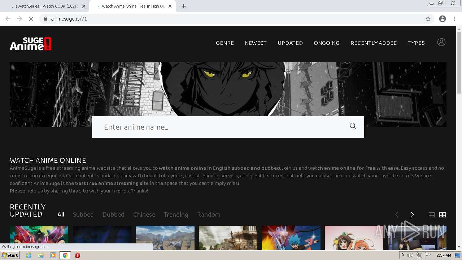Open the ONGOING page
Image resolution: width=462 pixels, height=260 pixels.
(327, 43)
